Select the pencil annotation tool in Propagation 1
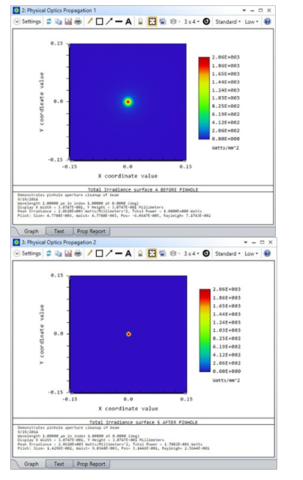303x480 pixels. pos(90,21)
